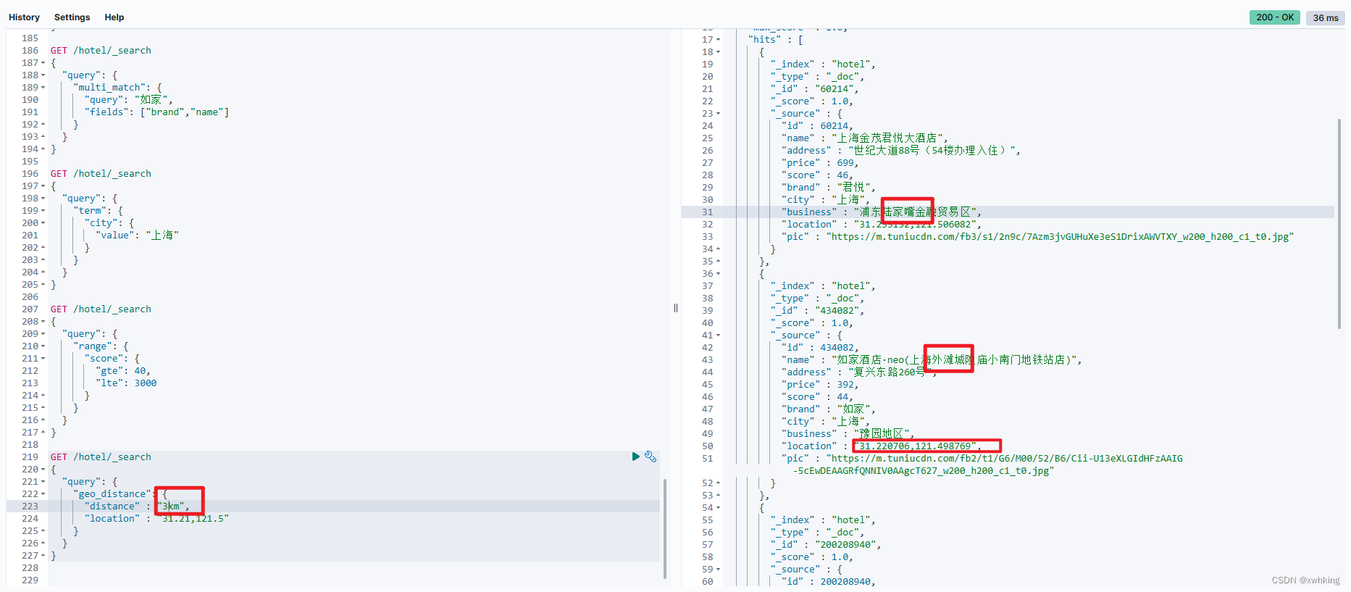
Task: Click the GET /hotel/_search line 196
Action: [x=101, y=174]
